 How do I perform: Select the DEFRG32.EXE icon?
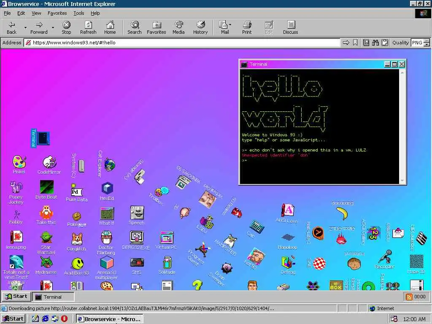tap(136, 240)
